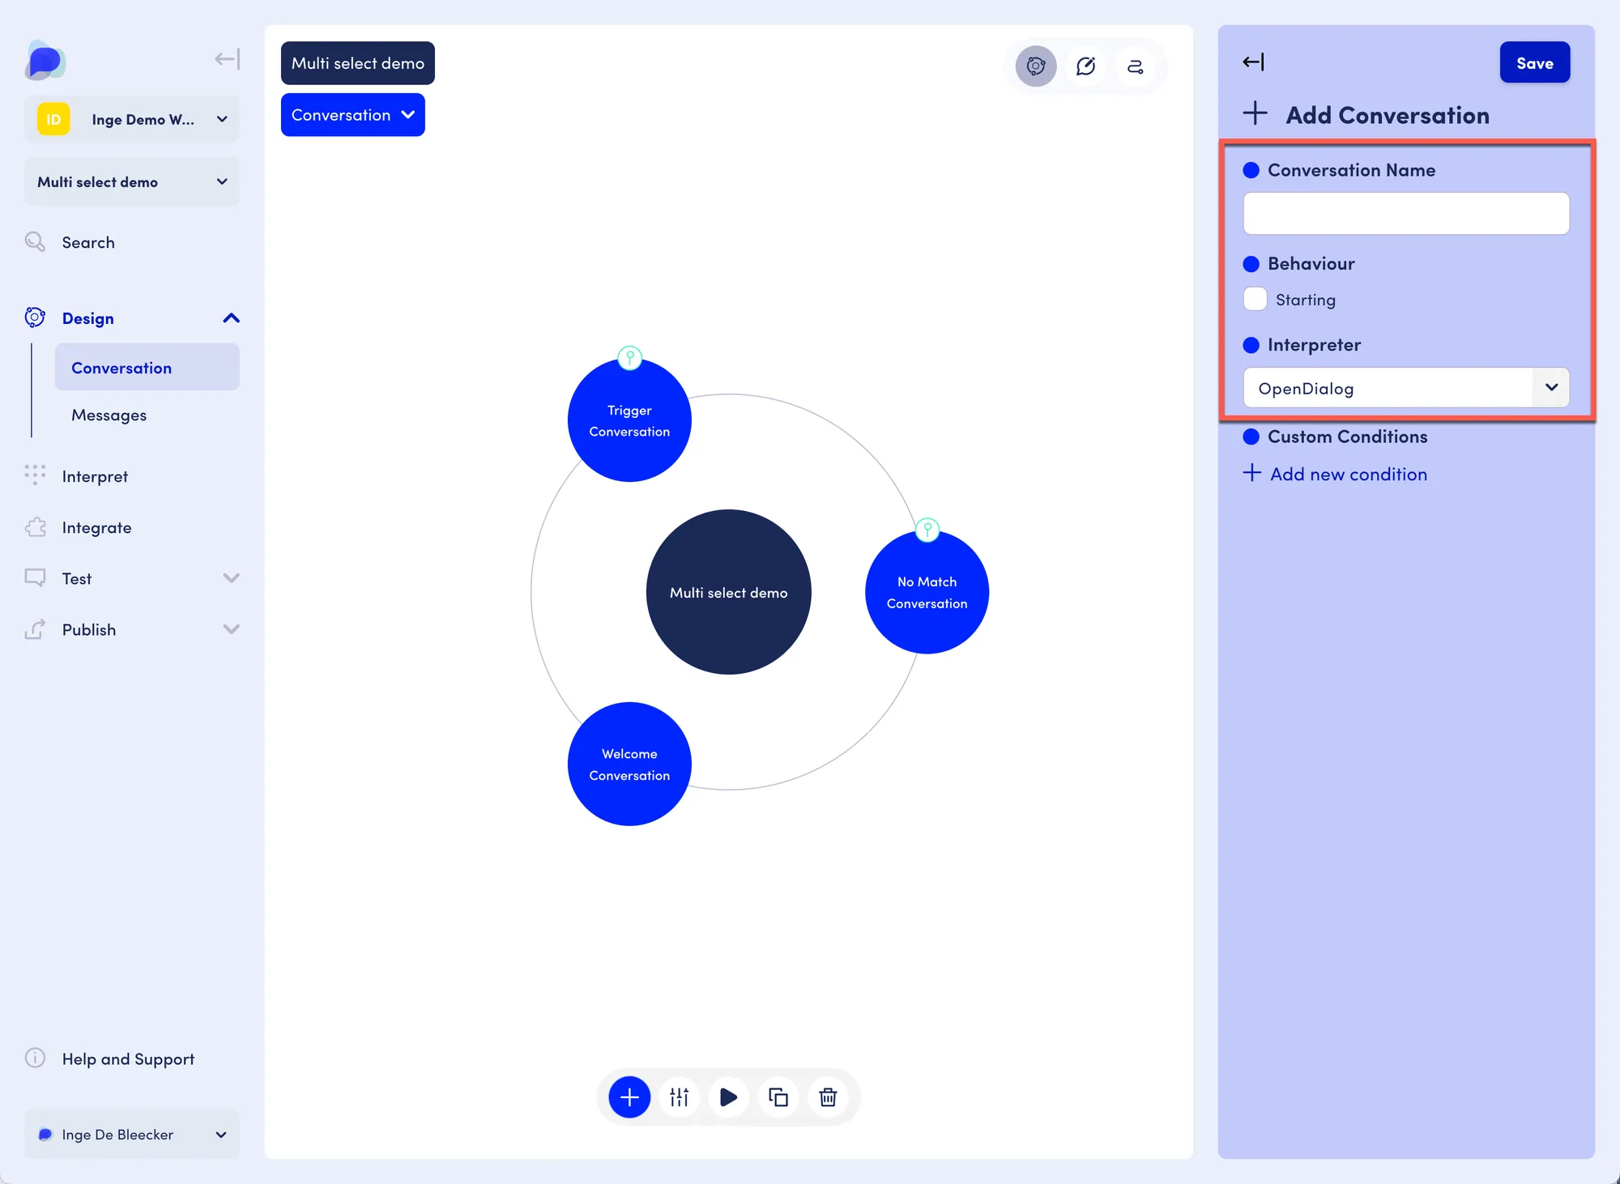
Task: Open the Interpret section
Action: [x=95, y=476]
